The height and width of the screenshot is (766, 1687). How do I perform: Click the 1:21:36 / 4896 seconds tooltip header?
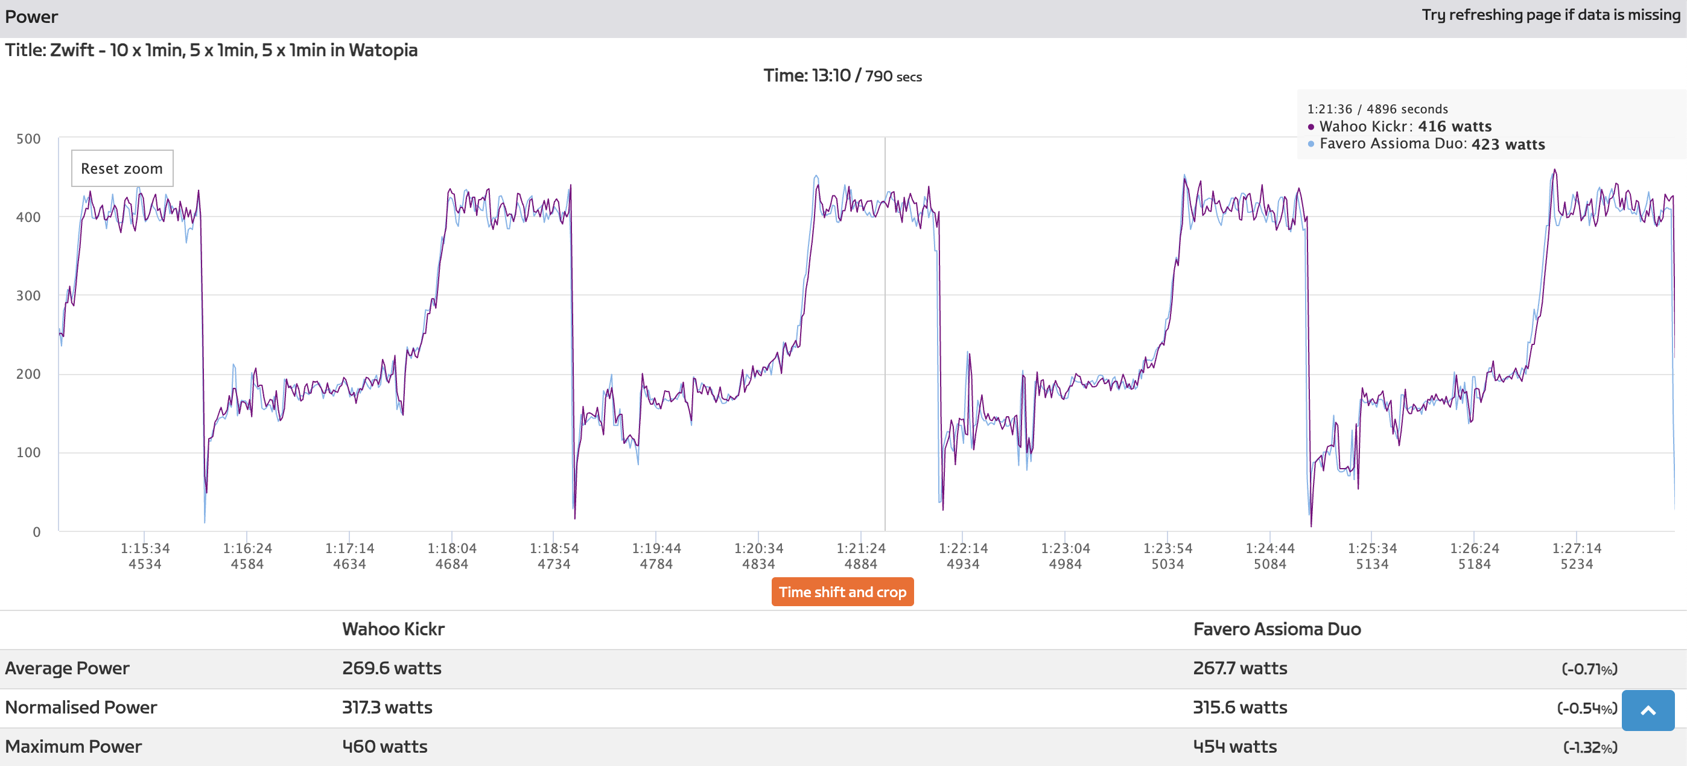coord(1377,109)
